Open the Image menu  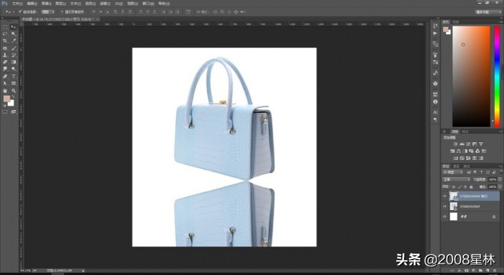[x=46, y=4]
